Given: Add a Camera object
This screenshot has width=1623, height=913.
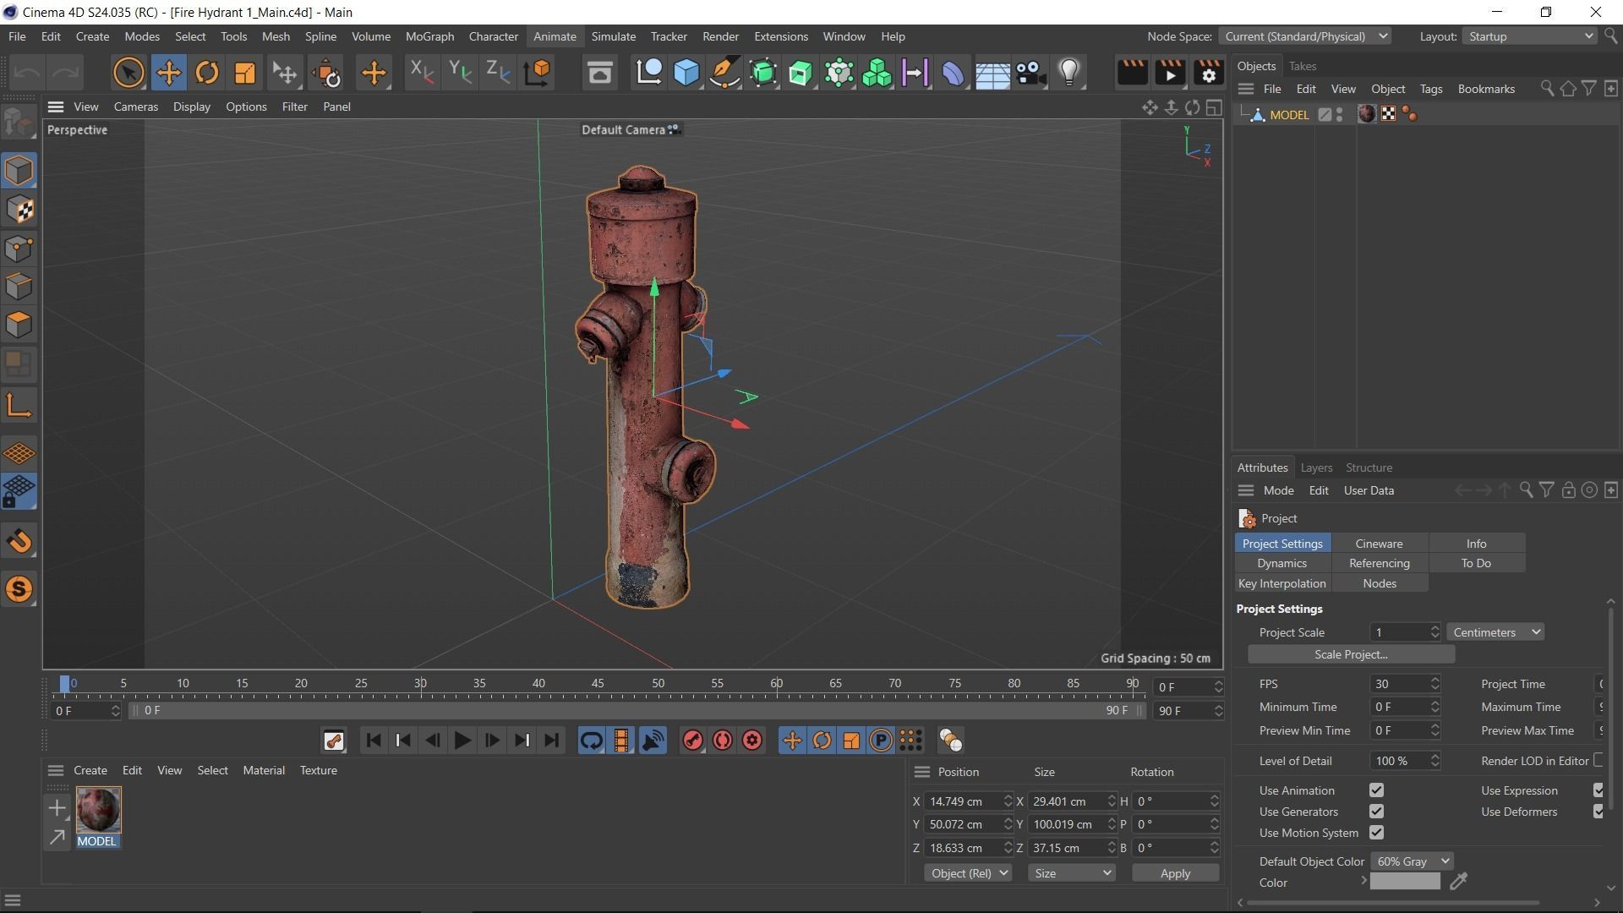Looking at the screenshot, I should pyautogui.click(x=1030, y=73).
